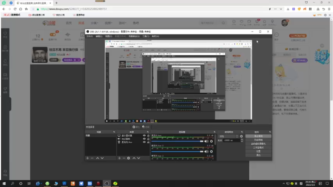Show hidden system tray icons chevron
This screenshot has height=187, width=333.
[283, 184]
